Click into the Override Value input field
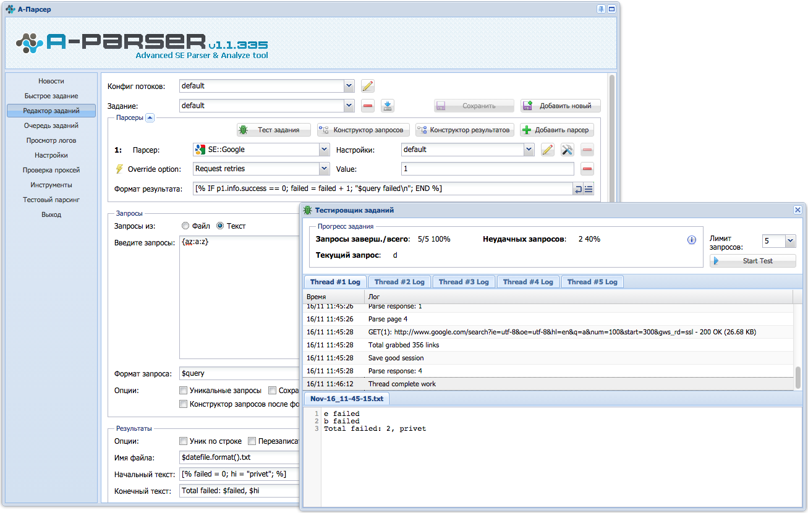This screenshot has height=513, width=808. 488,169
